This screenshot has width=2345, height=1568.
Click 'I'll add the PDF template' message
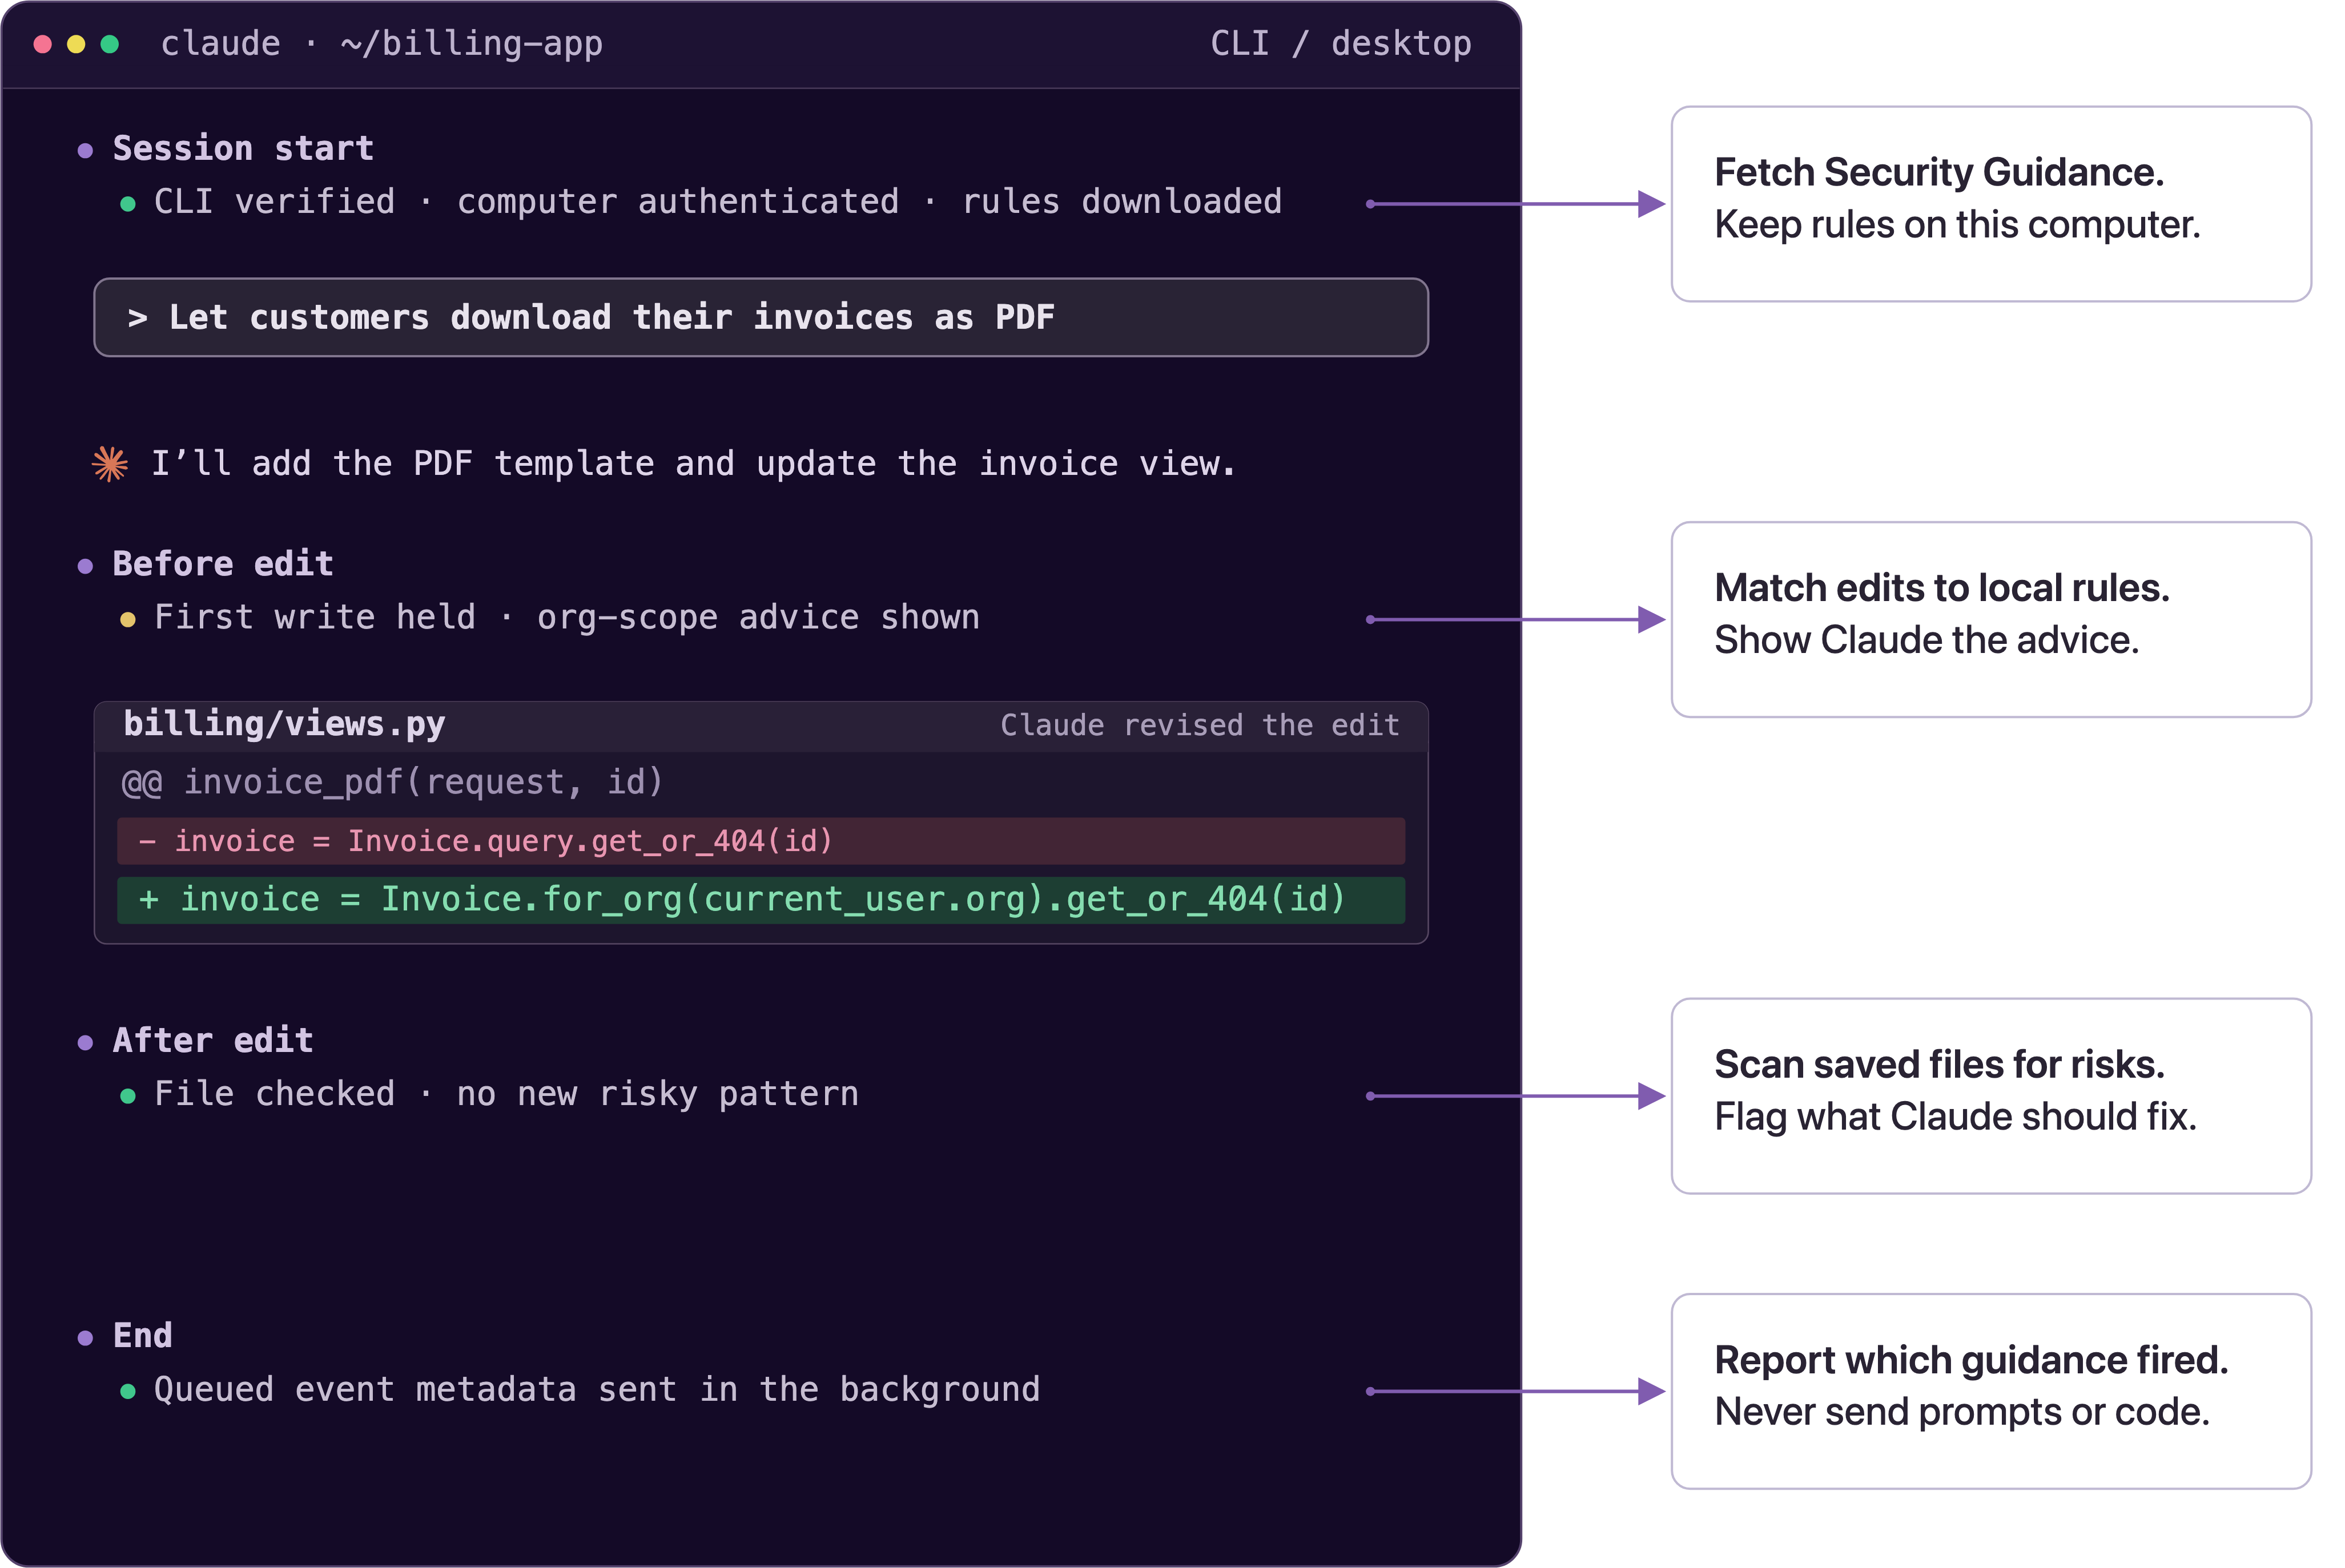[x=693, y=463]
